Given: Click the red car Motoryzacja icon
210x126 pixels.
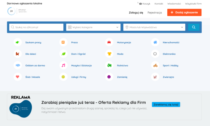Looking at the screenshot, I should tap(109, 42).
